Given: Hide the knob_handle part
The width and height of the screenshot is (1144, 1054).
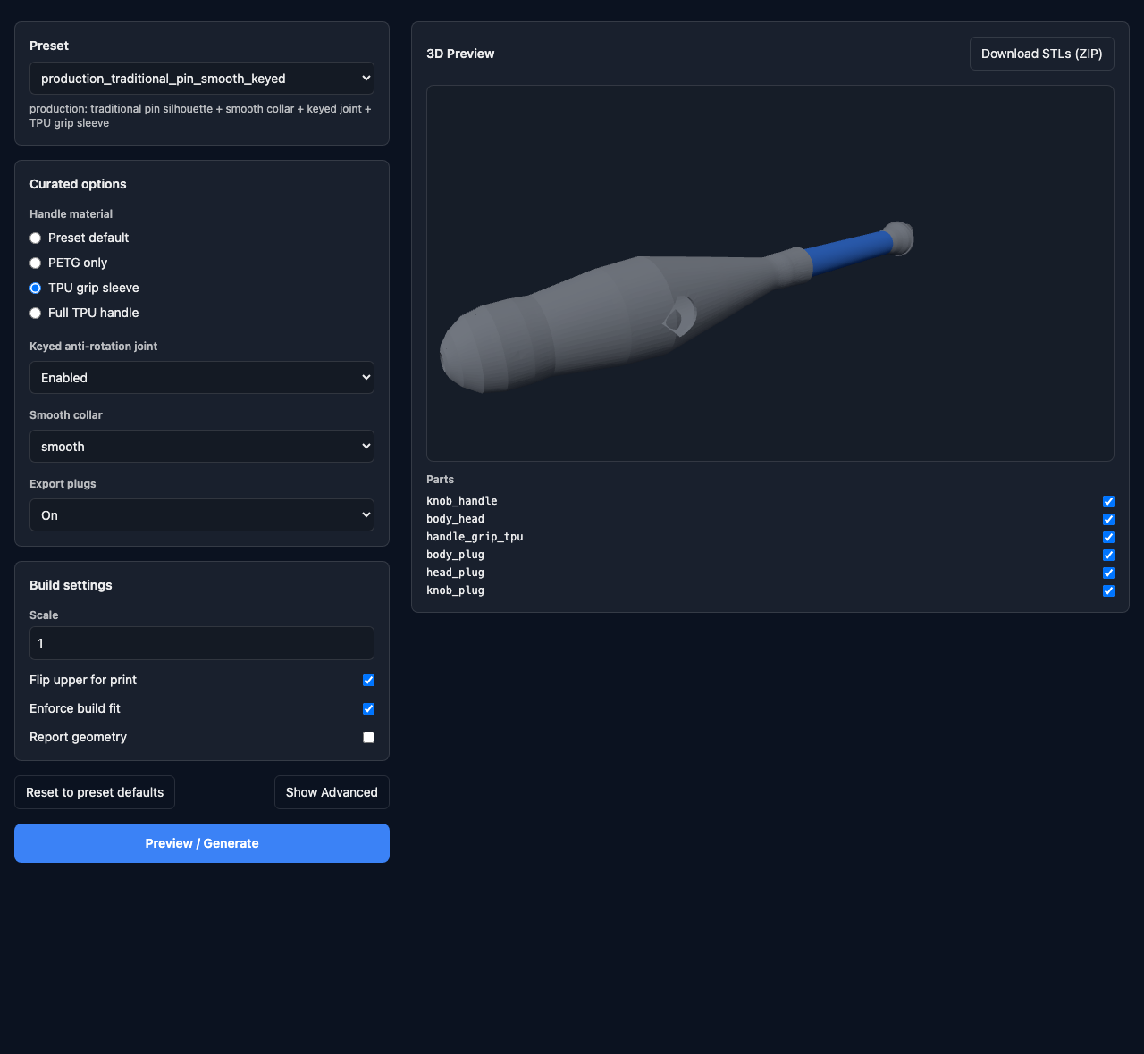Looking at the screenshot, I should tap(1108, 501).
